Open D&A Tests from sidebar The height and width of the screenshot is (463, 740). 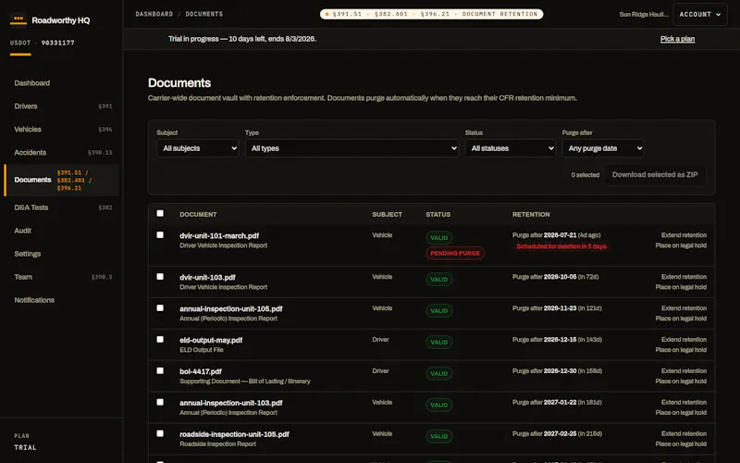[x=61, y=207]
